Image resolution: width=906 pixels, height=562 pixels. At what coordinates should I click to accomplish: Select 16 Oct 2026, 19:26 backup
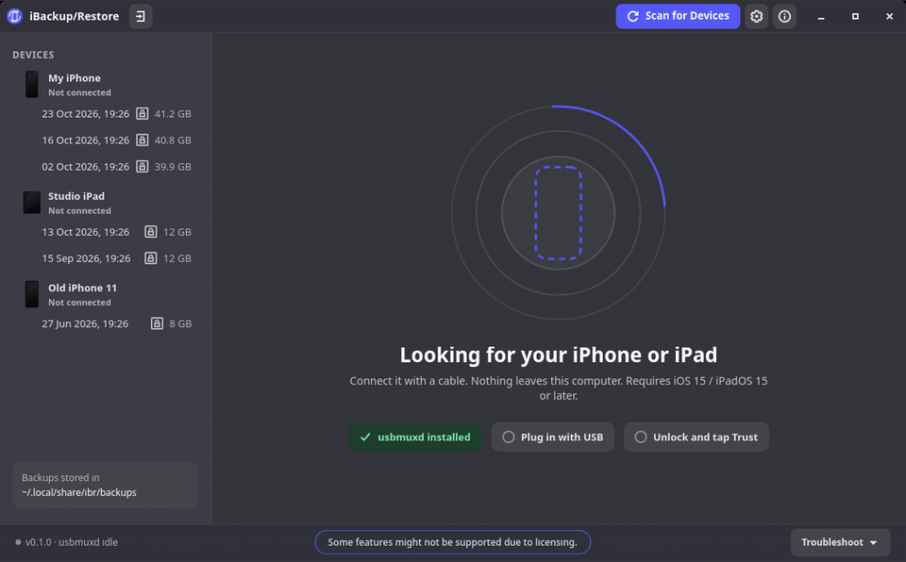tap(107, 140)
